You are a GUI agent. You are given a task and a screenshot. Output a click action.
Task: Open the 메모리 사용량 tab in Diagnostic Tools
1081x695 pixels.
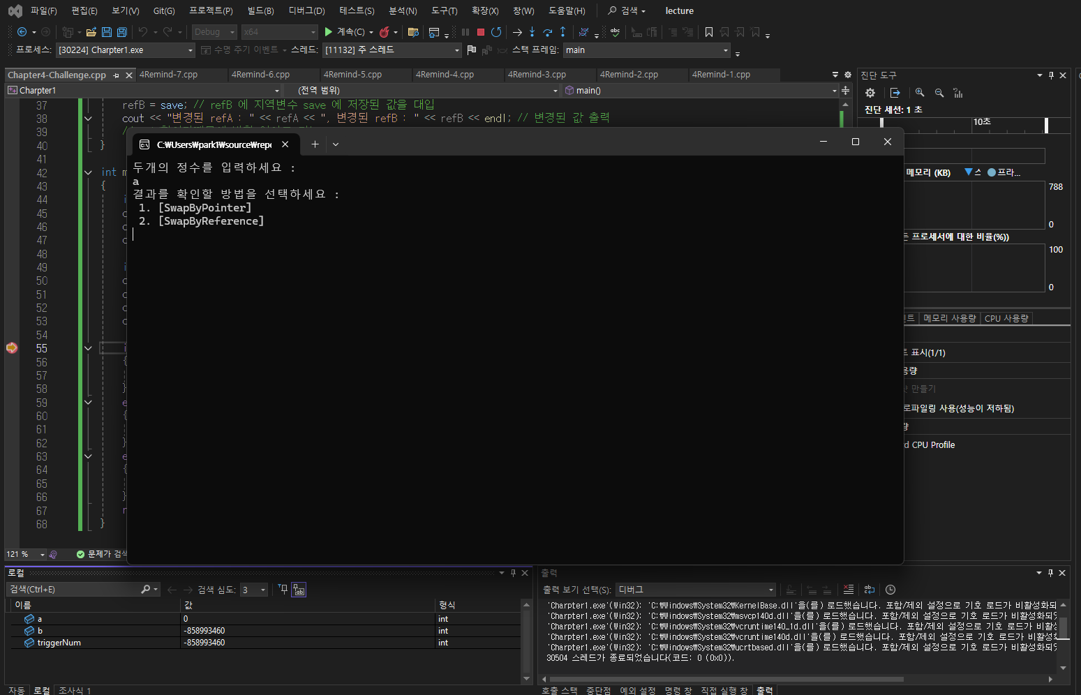pos(950,318)
